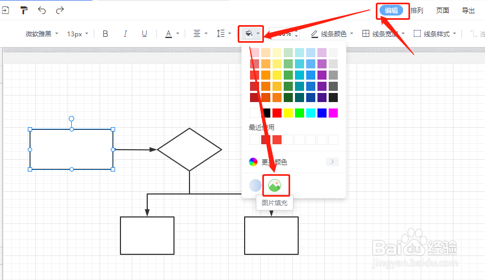Pick the pure yellow swatch in standard row
This screenshot has height=280, width=485.
click(x=289, y=113)
